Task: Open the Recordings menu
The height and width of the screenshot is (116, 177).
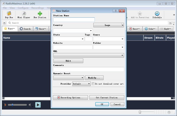Action: [37, 8]
